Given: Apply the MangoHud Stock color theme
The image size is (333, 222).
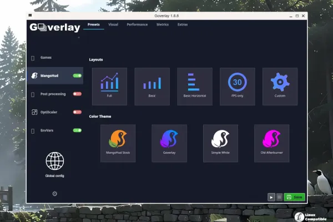Looking at the screenshot, I should click(118, 143).
